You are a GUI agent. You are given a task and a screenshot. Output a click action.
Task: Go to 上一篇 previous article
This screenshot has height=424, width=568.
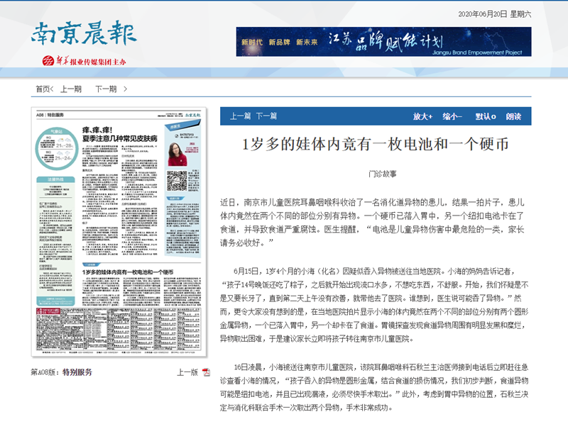239,116
